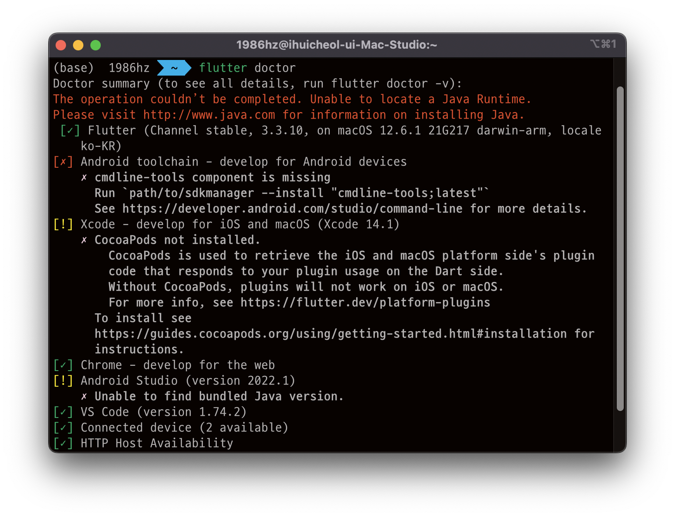This screenshot has height=517, width=675.
Task: Click the 'Doctor summary' line
Action: (258, 83)
